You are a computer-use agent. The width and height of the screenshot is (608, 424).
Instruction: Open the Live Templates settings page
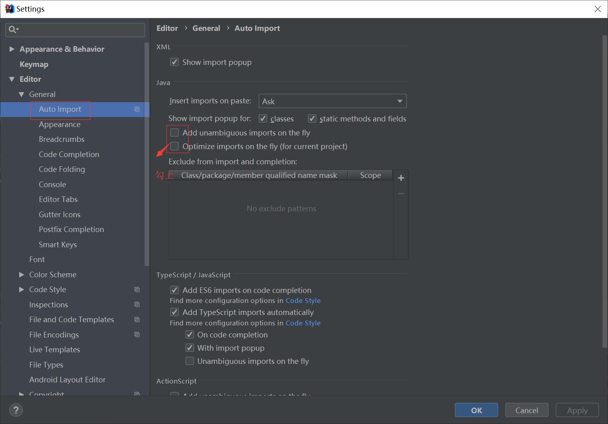tap(54, 349)
